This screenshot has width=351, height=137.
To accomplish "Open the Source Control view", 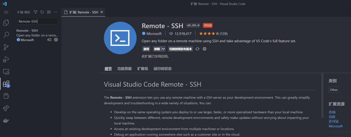I will [6, 47].
